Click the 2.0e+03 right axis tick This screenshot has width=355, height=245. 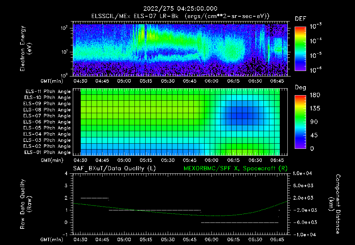303,198
